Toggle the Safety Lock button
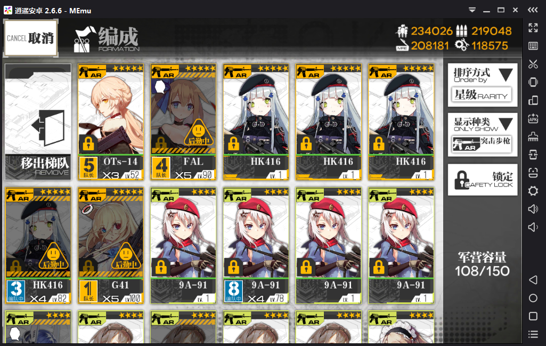 pyautogui.click(x=482, y=180)
